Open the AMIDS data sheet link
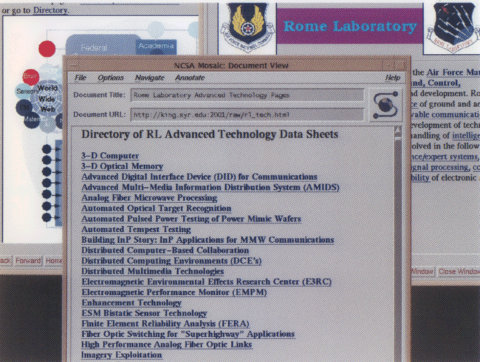480x362 pixels. 210,187
